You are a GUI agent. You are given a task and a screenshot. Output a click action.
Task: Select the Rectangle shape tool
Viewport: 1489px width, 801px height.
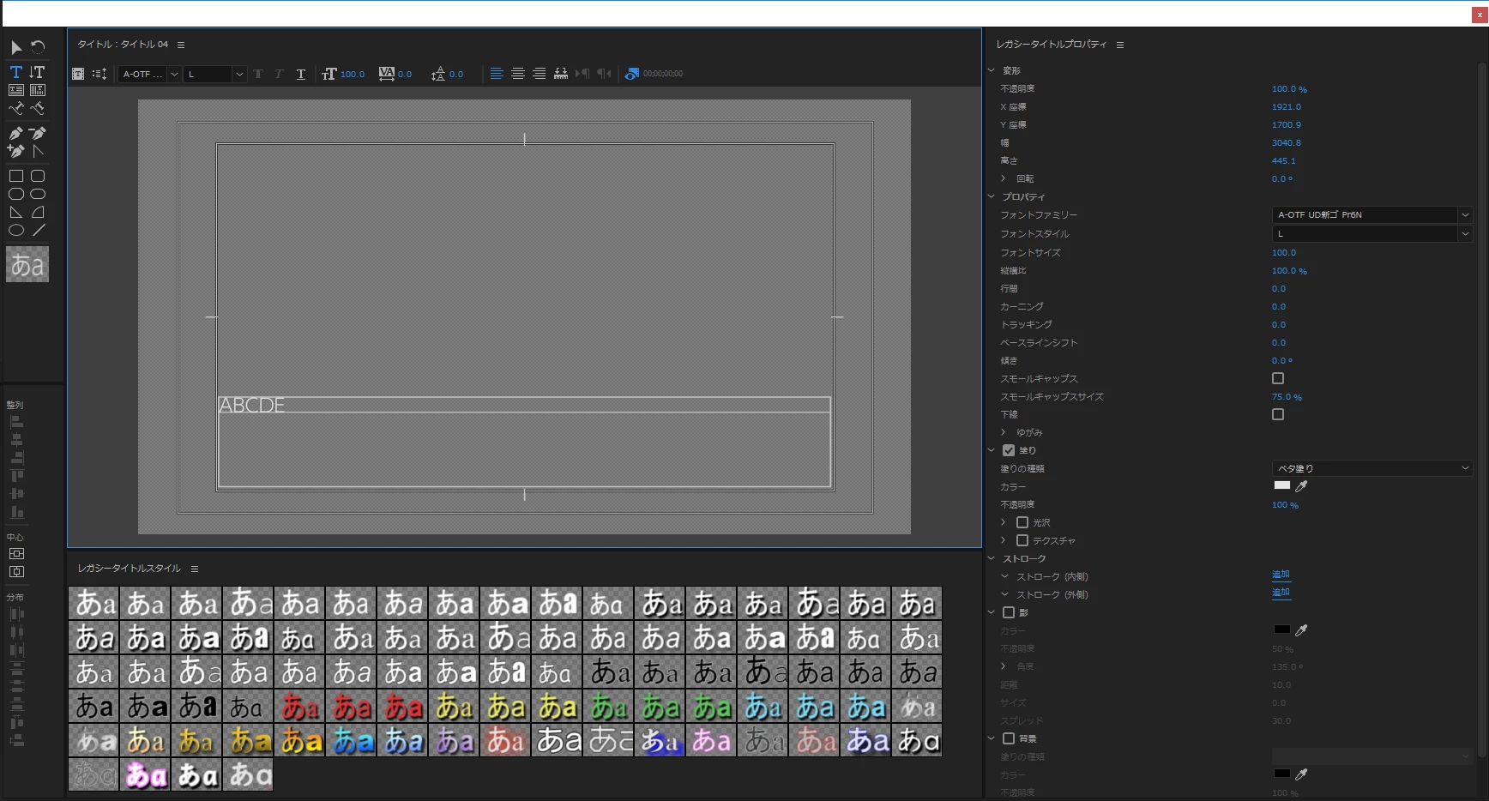(15, 176)
